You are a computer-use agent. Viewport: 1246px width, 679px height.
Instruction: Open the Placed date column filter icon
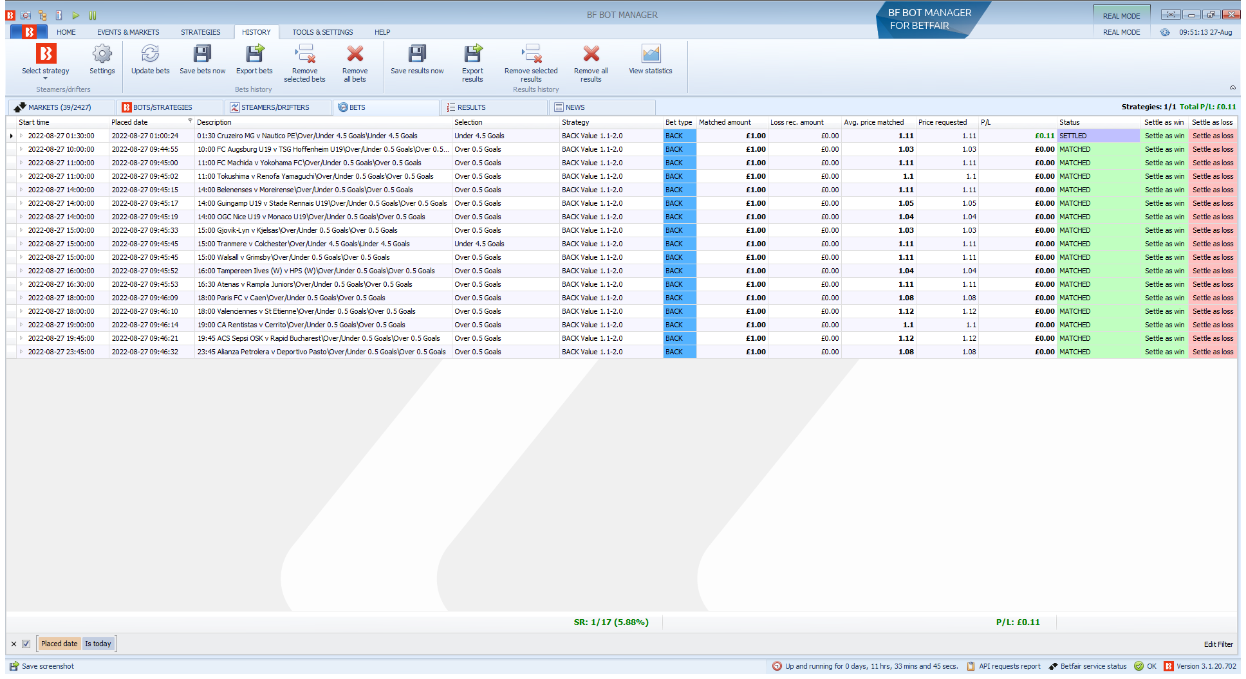[x=190, y=121]
